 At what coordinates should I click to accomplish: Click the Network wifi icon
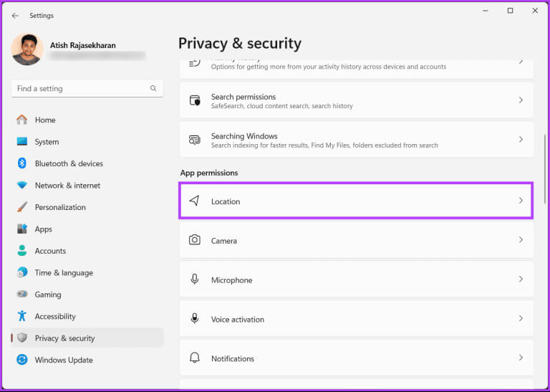tap(21, 186)
